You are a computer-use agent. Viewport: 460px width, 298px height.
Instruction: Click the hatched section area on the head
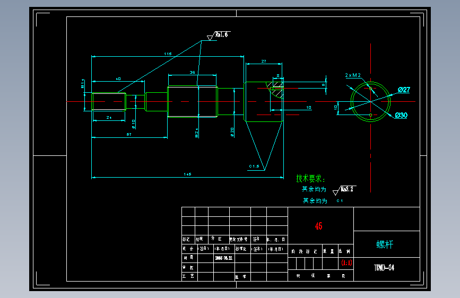tap(276, 90)
